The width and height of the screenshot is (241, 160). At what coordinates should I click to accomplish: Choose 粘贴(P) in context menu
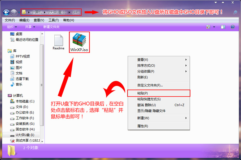159,93
